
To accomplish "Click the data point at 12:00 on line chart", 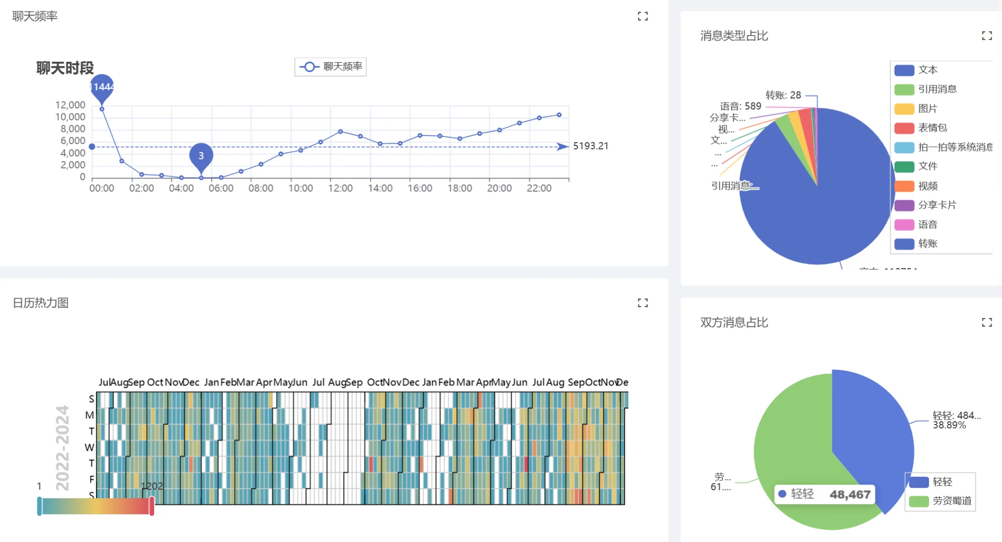I will (340, 131).
